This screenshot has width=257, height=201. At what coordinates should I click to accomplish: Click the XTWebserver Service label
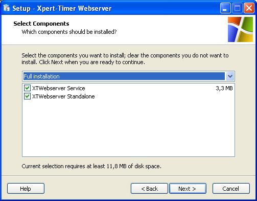[59, 88]
